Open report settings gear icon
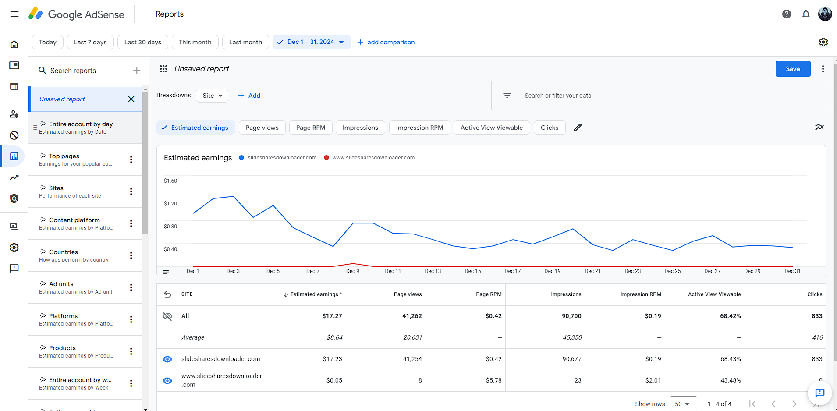This screenshot has height=411, width=837. [823, 42]
